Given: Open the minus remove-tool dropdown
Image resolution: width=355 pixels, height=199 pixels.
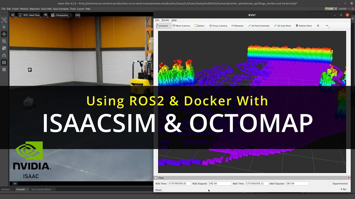Looking at the screenshot, I should [x=327, y=26].
